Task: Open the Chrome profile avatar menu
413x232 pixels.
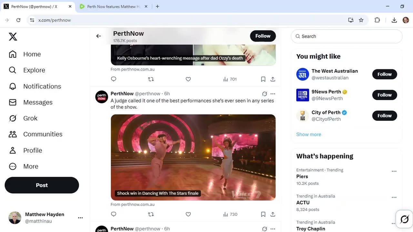Action: tap(406, 20)
